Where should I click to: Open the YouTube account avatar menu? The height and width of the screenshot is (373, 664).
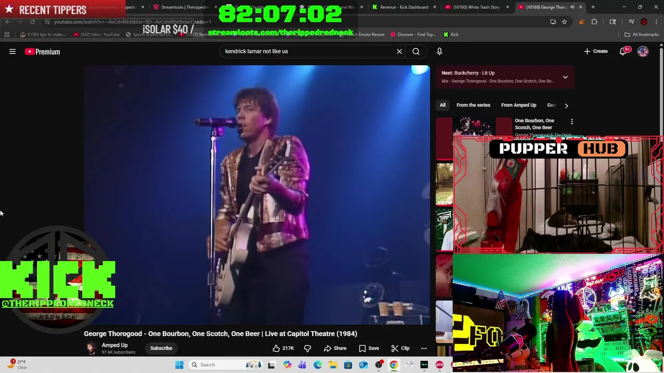tap(643, 51)
